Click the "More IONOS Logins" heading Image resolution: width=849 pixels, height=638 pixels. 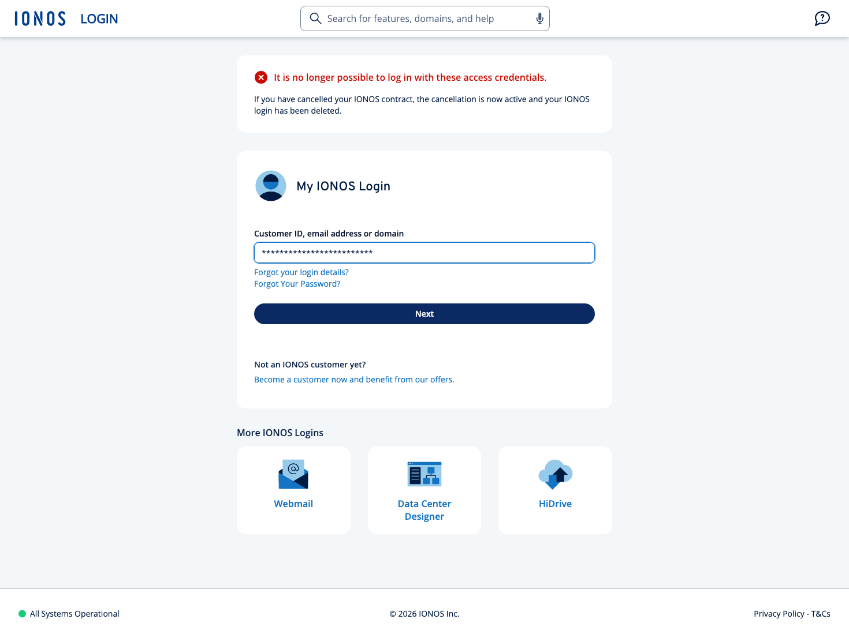280,433
